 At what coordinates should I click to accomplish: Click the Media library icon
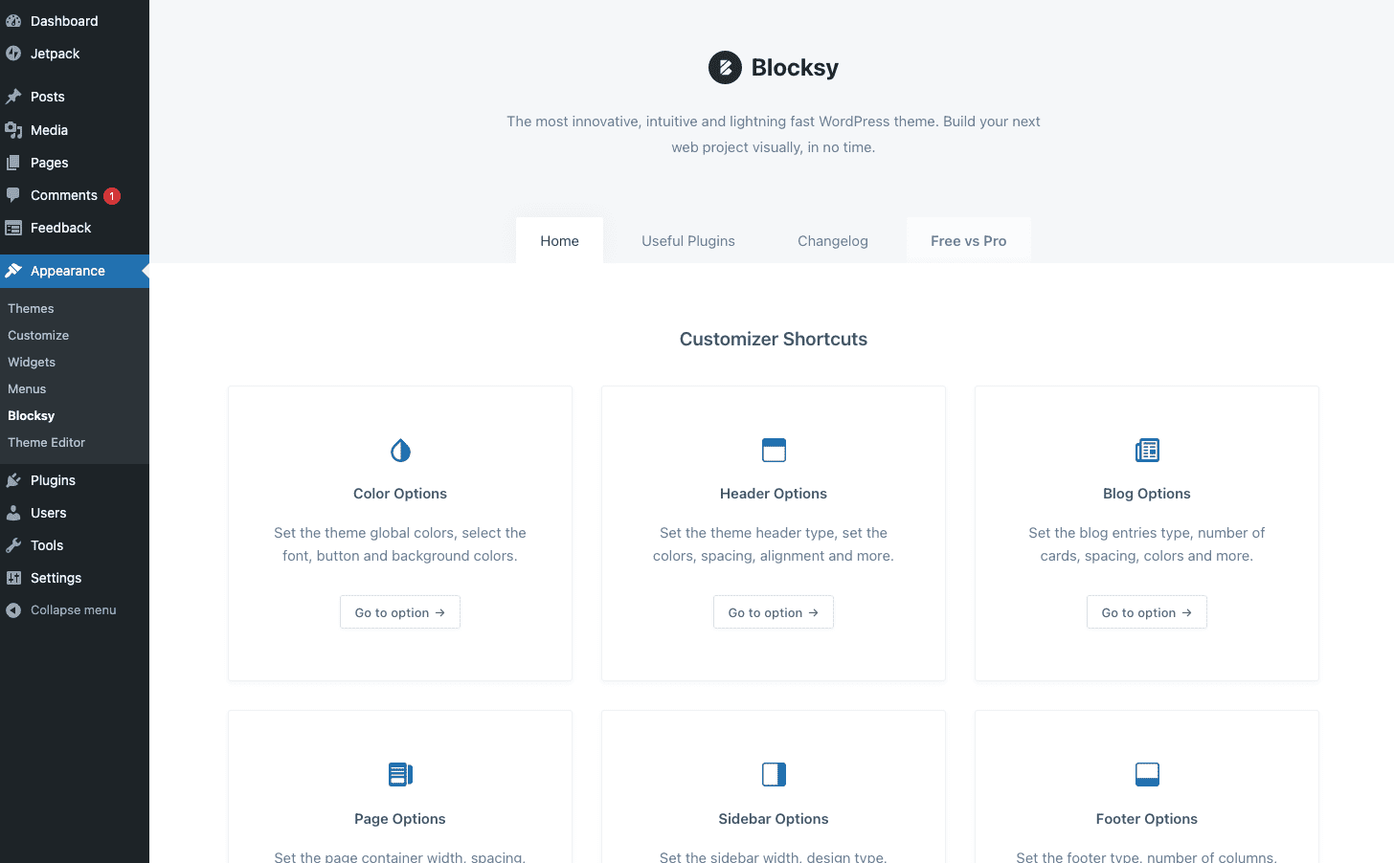click(13, 130)
